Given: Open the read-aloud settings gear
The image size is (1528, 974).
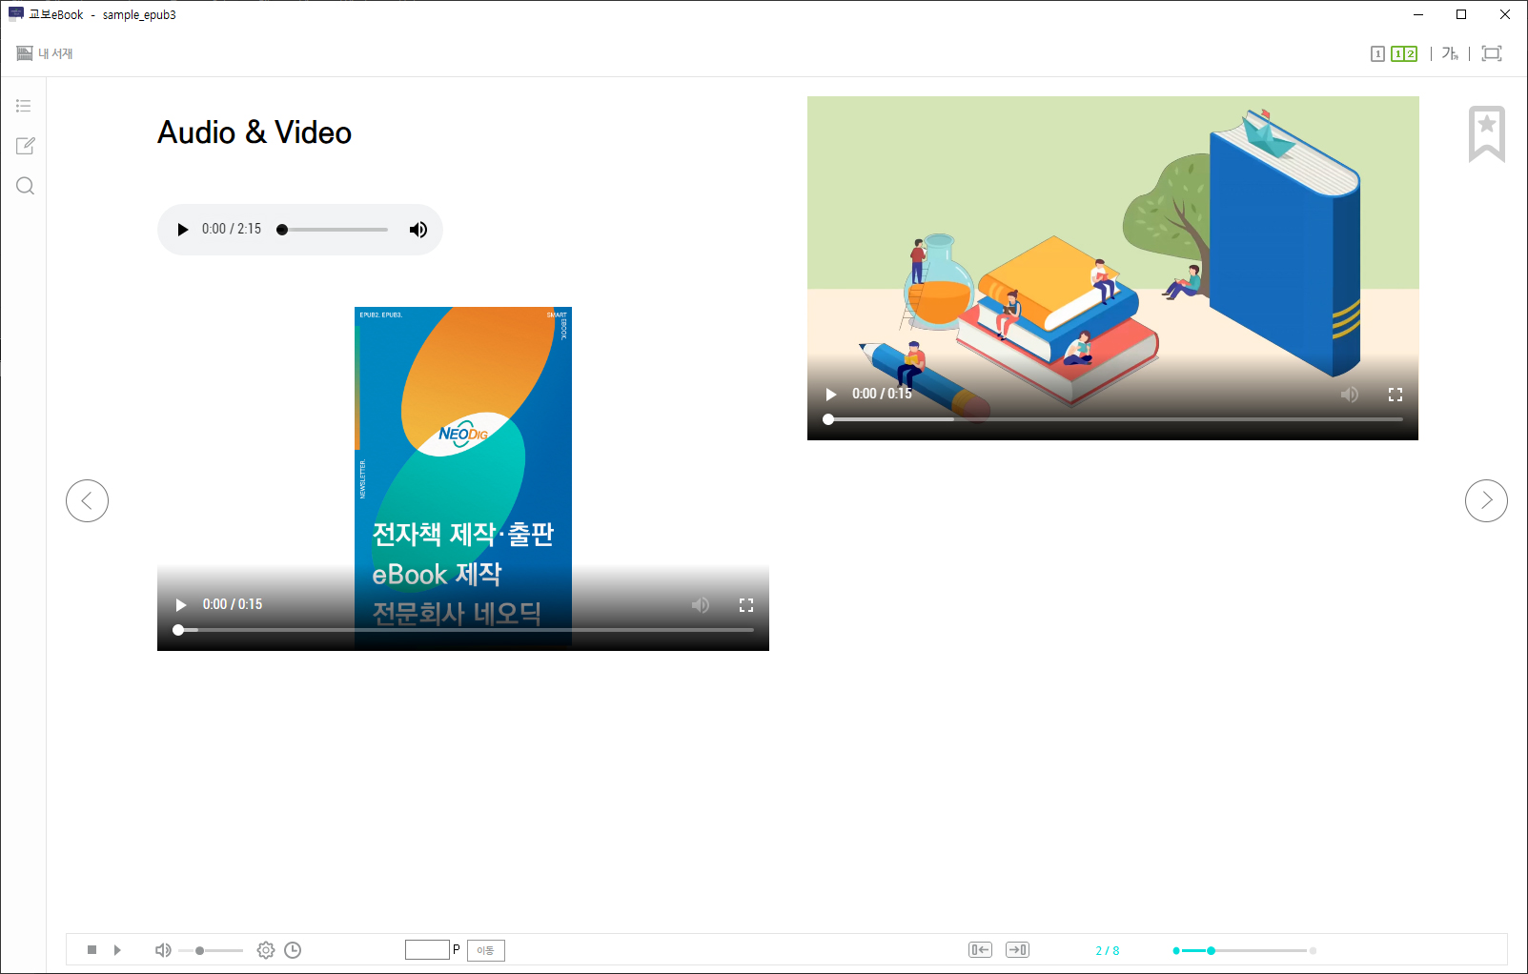Looking at the screenshot, I should (x=266, y=950).
